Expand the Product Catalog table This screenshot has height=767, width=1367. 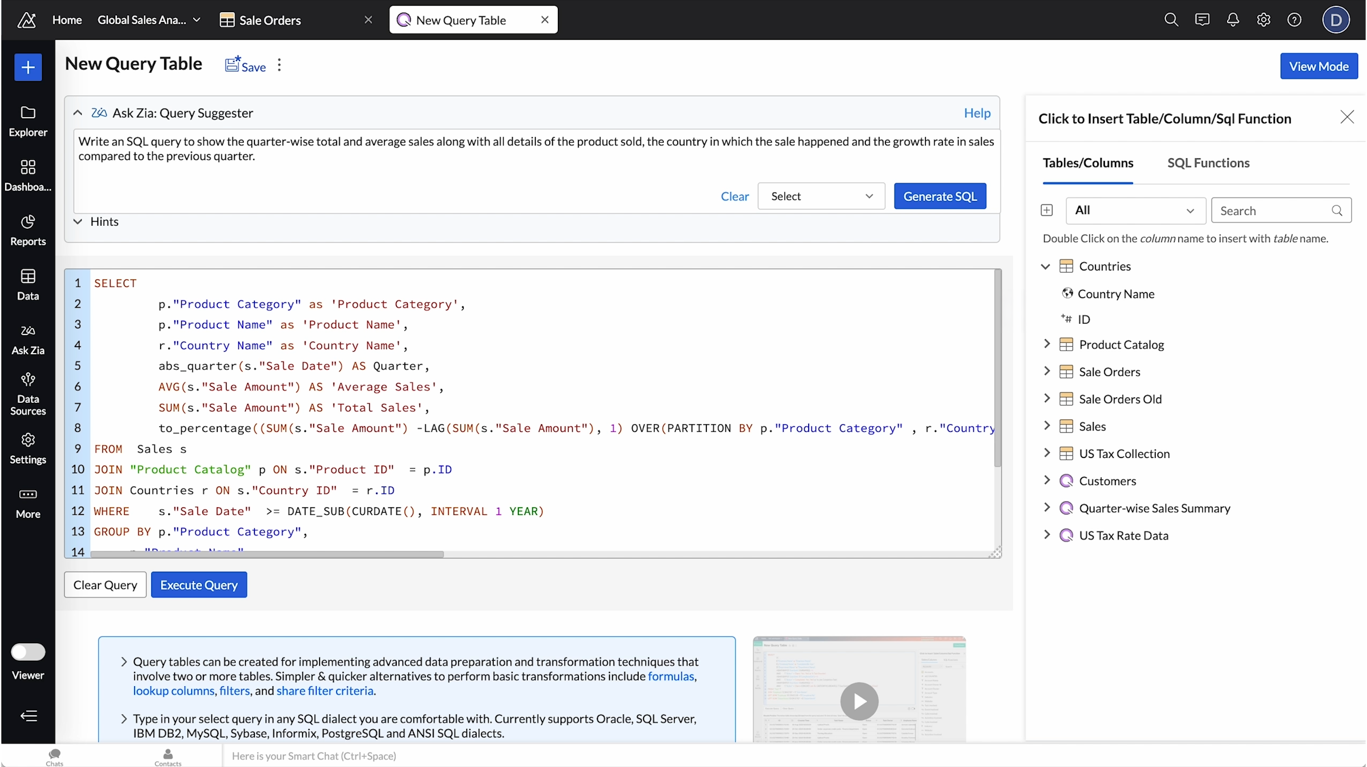(x=1047, y=344)
